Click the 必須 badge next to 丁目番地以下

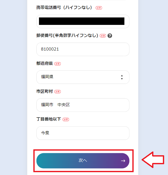tap(66, 119)
